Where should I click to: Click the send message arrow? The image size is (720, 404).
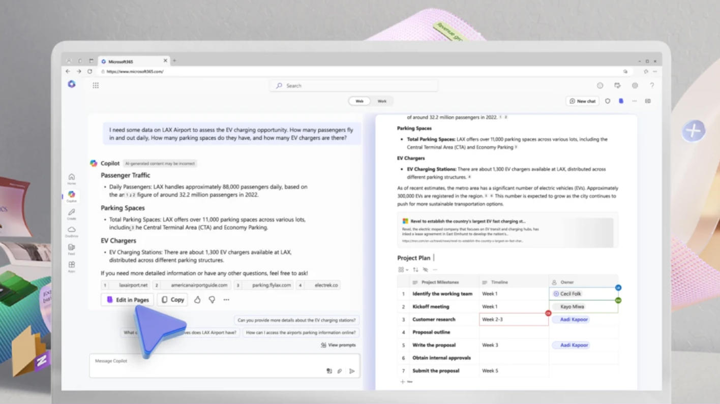coord(352,371)
